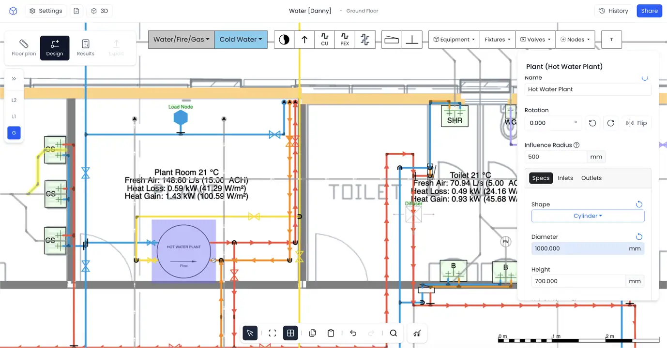
Task: Select the double zigzag pipe tool
Action: pos(365,40)
